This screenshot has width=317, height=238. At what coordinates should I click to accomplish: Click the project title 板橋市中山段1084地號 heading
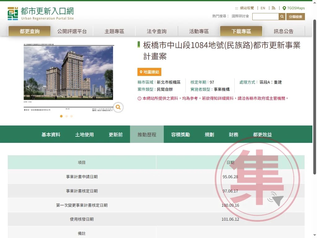tap(222, 51)
